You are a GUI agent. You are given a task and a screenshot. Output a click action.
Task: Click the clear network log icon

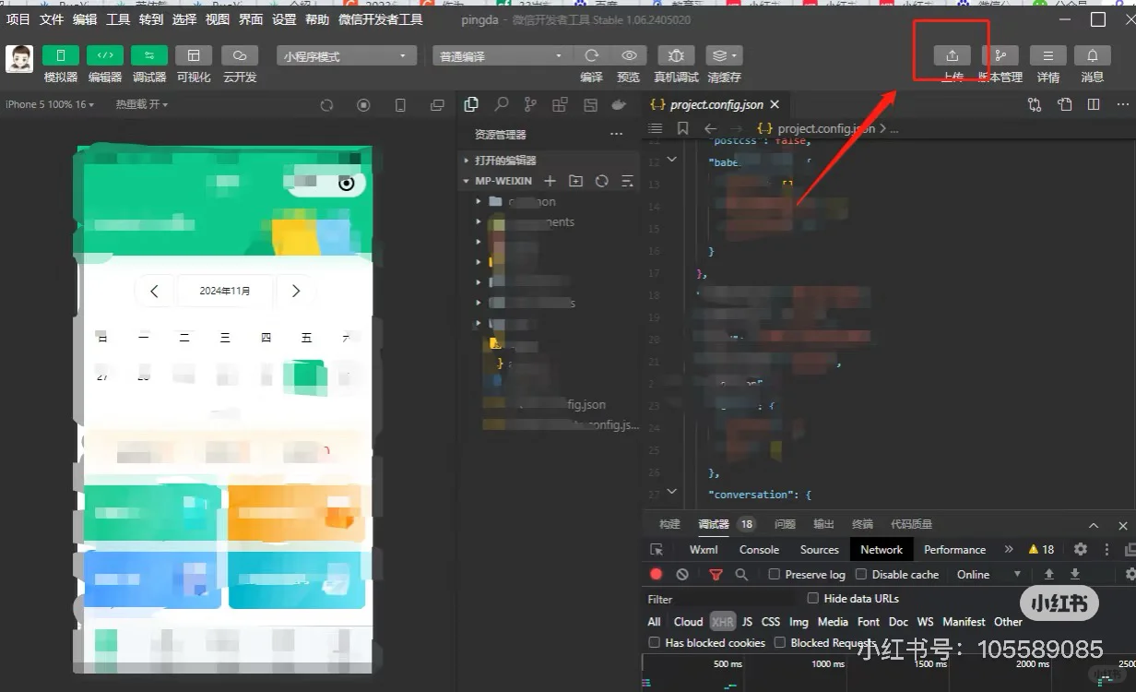click(x=682, y=574)
